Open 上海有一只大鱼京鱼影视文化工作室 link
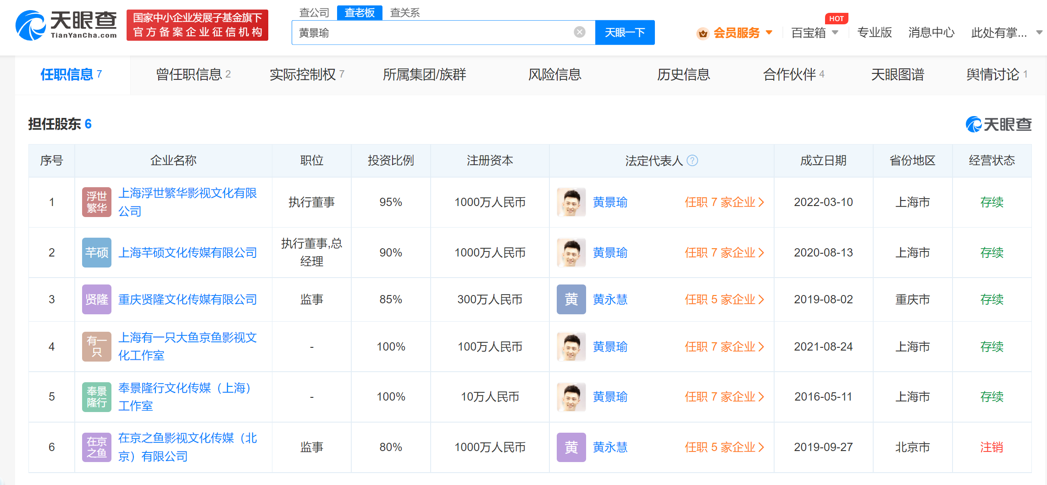Image resolution: width=1047 pixels, height=485 pixels. (188, 346)
